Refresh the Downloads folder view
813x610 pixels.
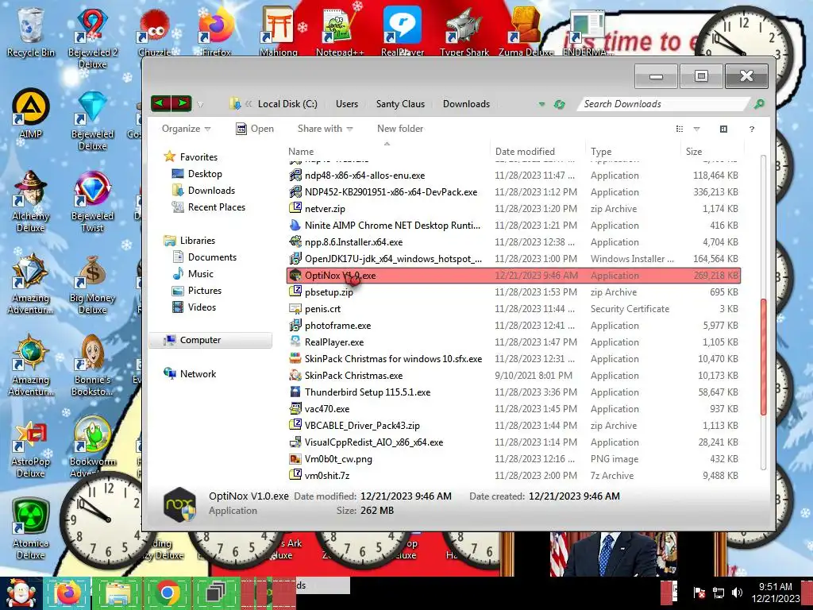[559, 104]
